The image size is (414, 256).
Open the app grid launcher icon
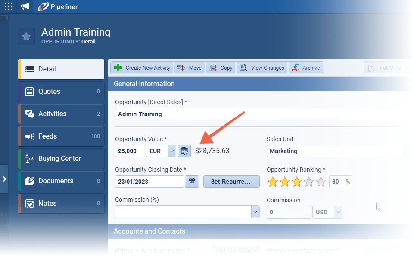coord(9,6)
